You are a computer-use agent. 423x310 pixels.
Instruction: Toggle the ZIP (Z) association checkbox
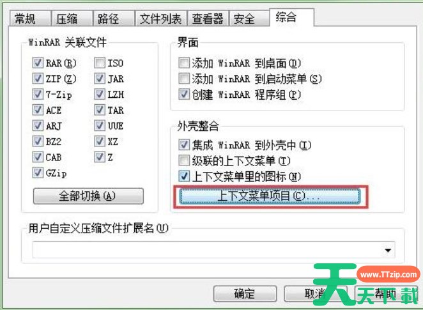click(38, 79)
